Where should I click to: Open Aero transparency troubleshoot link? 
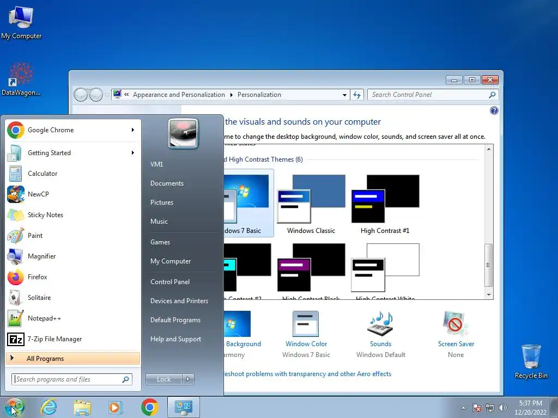[307, 374]
